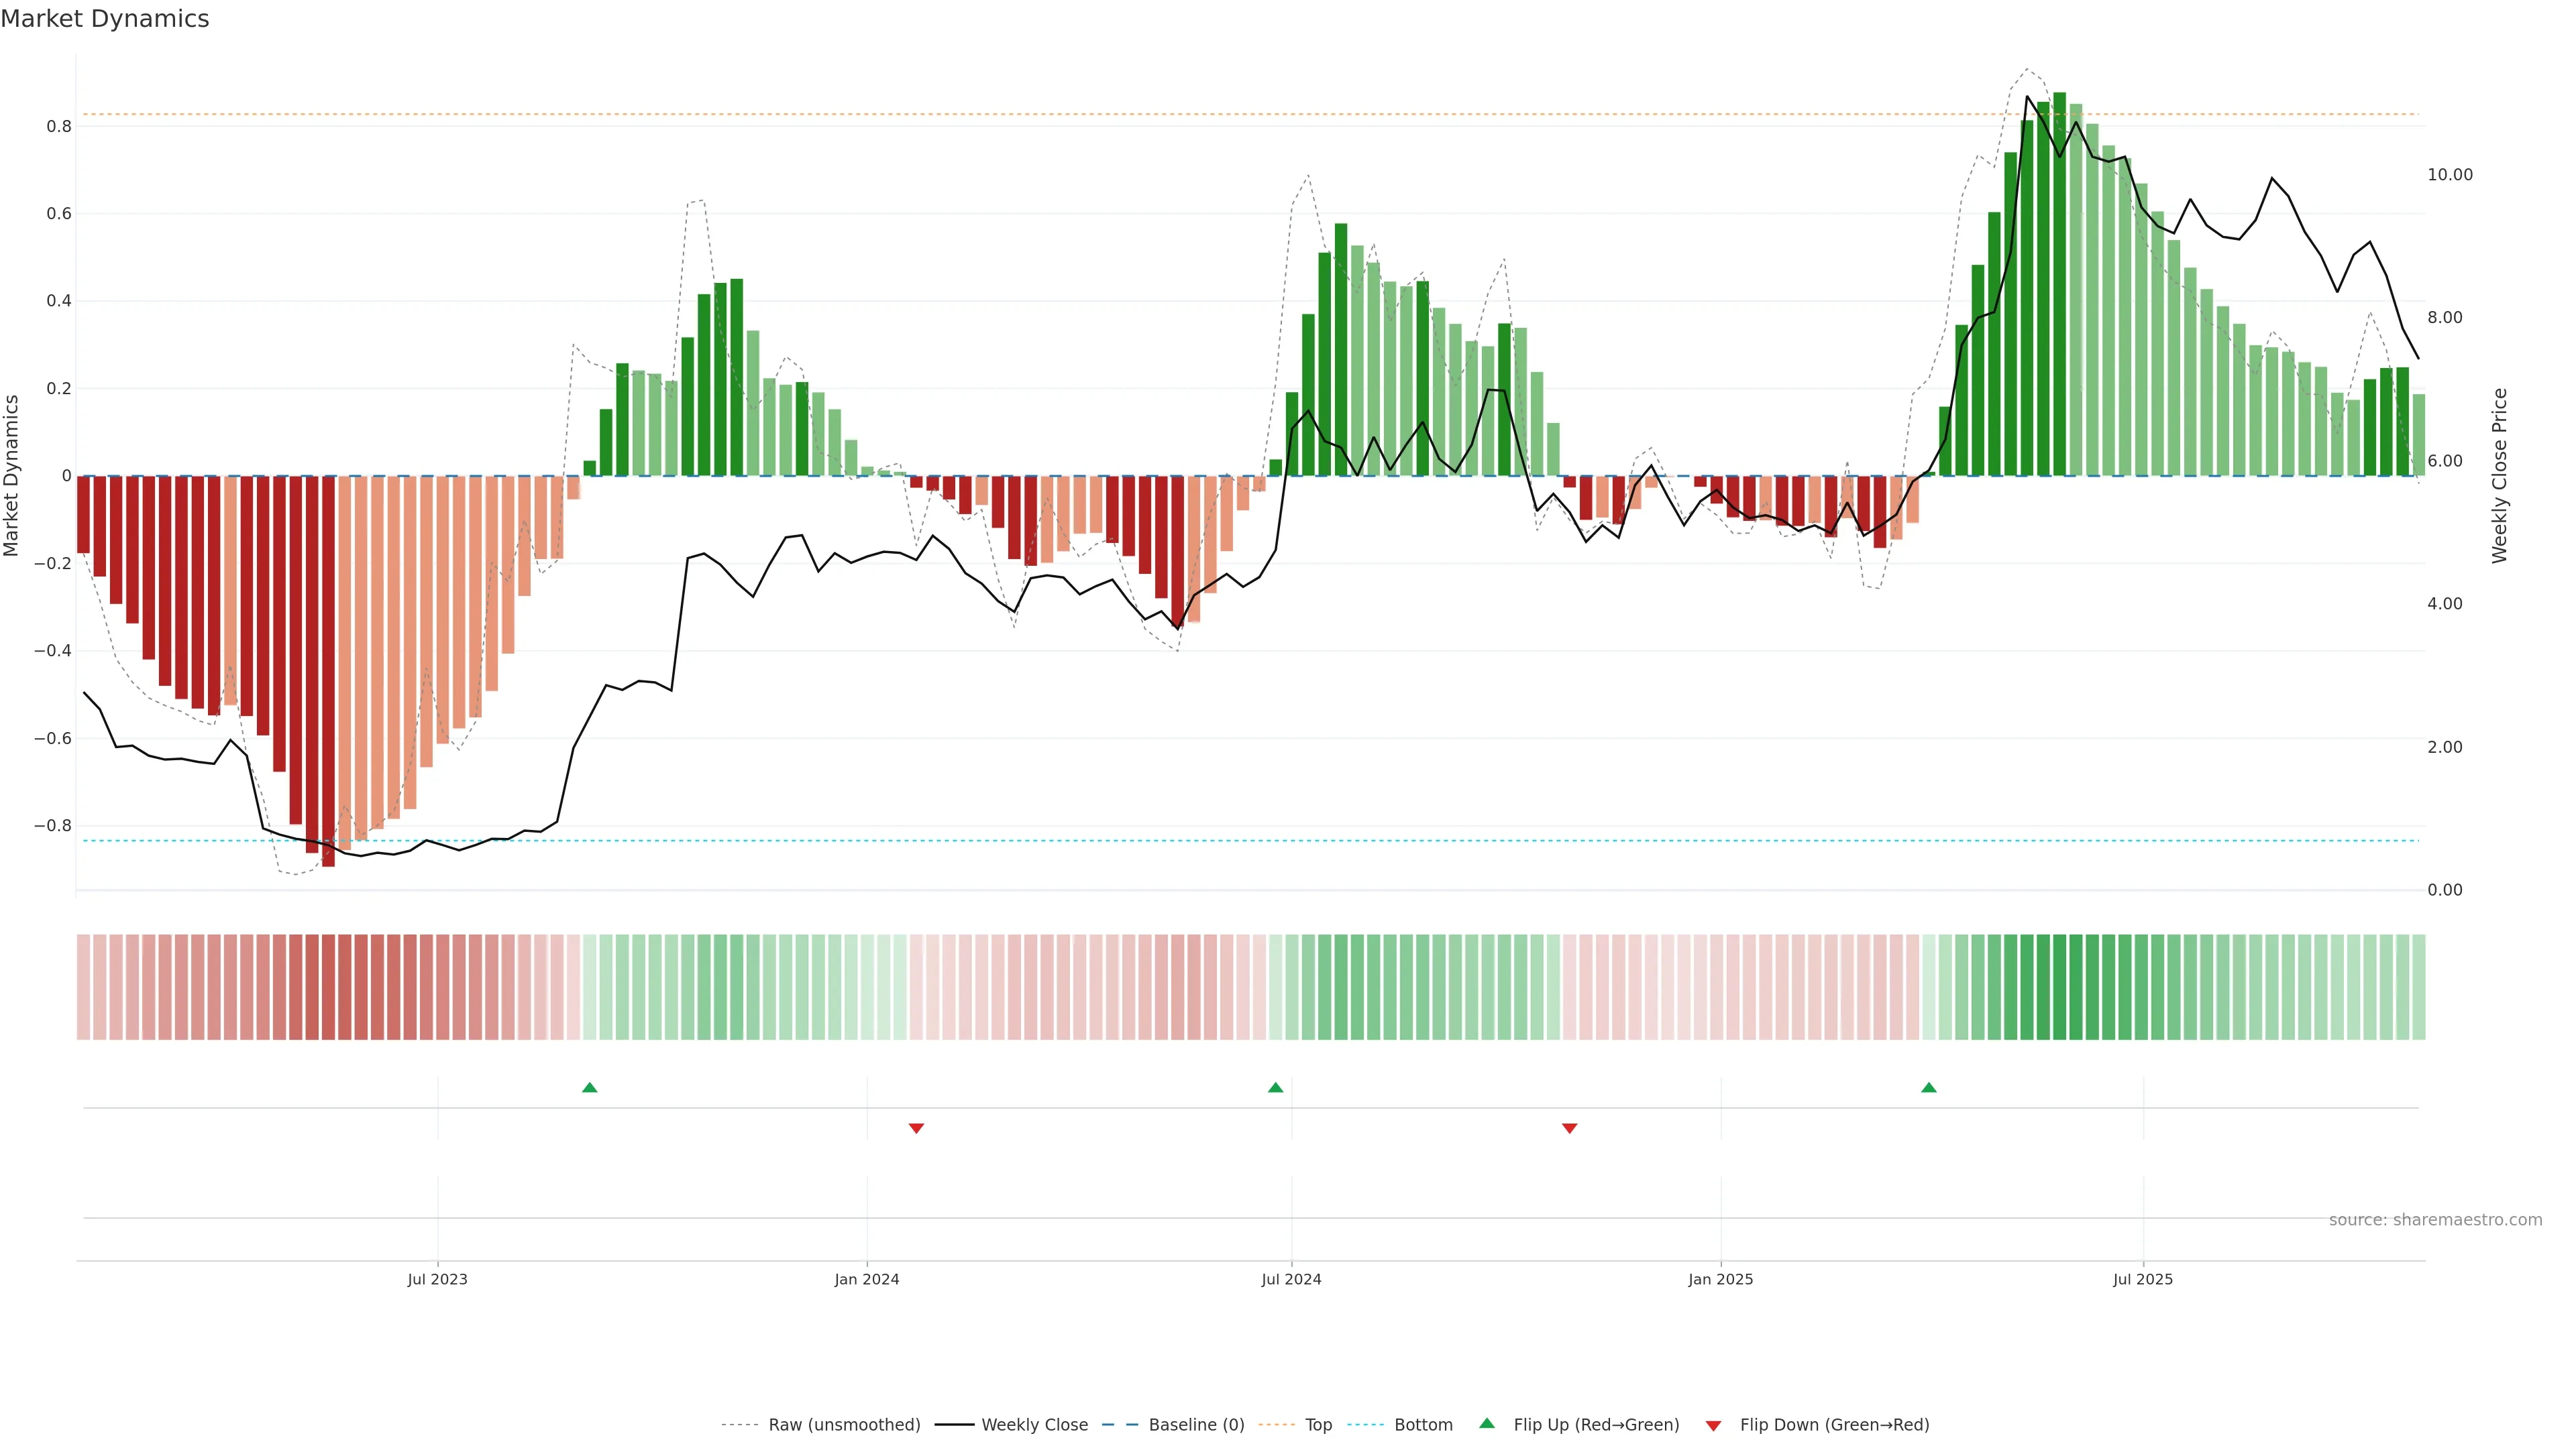Screen dimensions: 2576x1448
Task: Click the red Flip Down marker in late 2024
Action: click(x=1569, y=1128)
